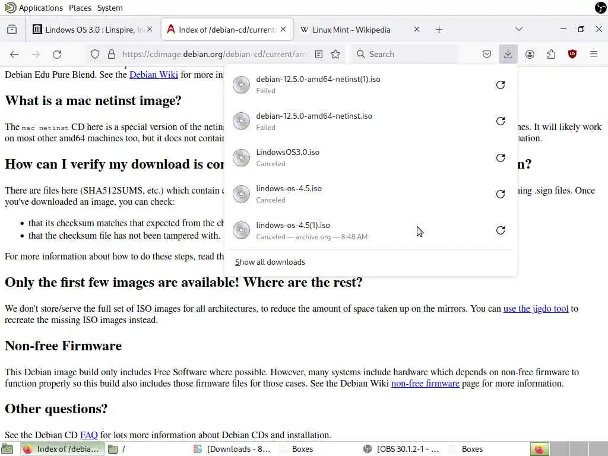608x456 pixels.
Task: Click the OBS tray icon in top panel
Action: pos(601,7)
